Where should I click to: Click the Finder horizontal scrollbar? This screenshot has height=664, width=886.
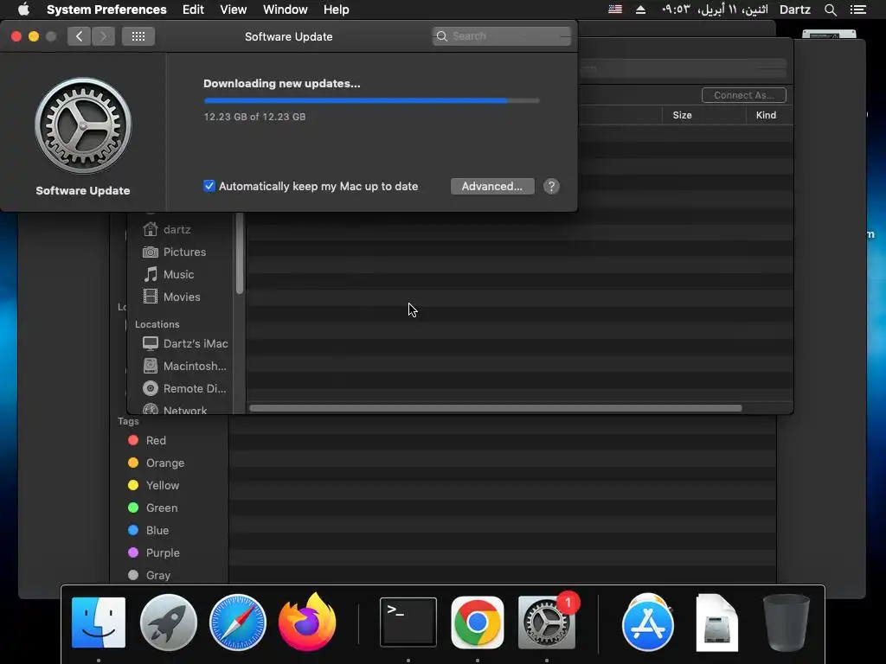point(496,408)
